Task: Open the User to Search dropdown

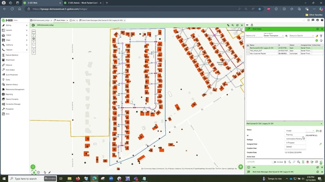Action: tap(273, 36)
